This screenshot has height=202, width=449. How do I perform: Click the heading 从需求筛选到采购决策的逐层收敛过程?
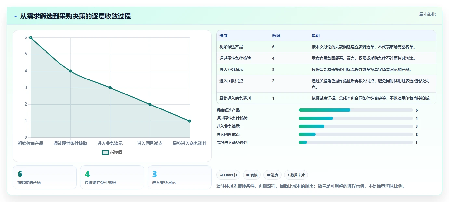pyautogui.click(x=75, y=16)
